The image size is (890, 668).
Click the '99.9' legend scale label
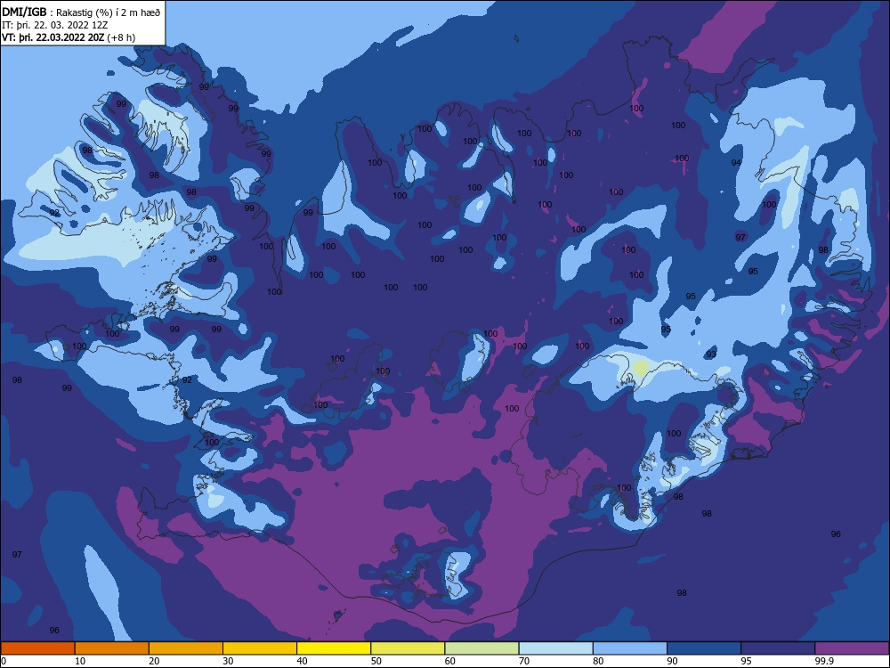pyautogui.click(x=824, y=661)
